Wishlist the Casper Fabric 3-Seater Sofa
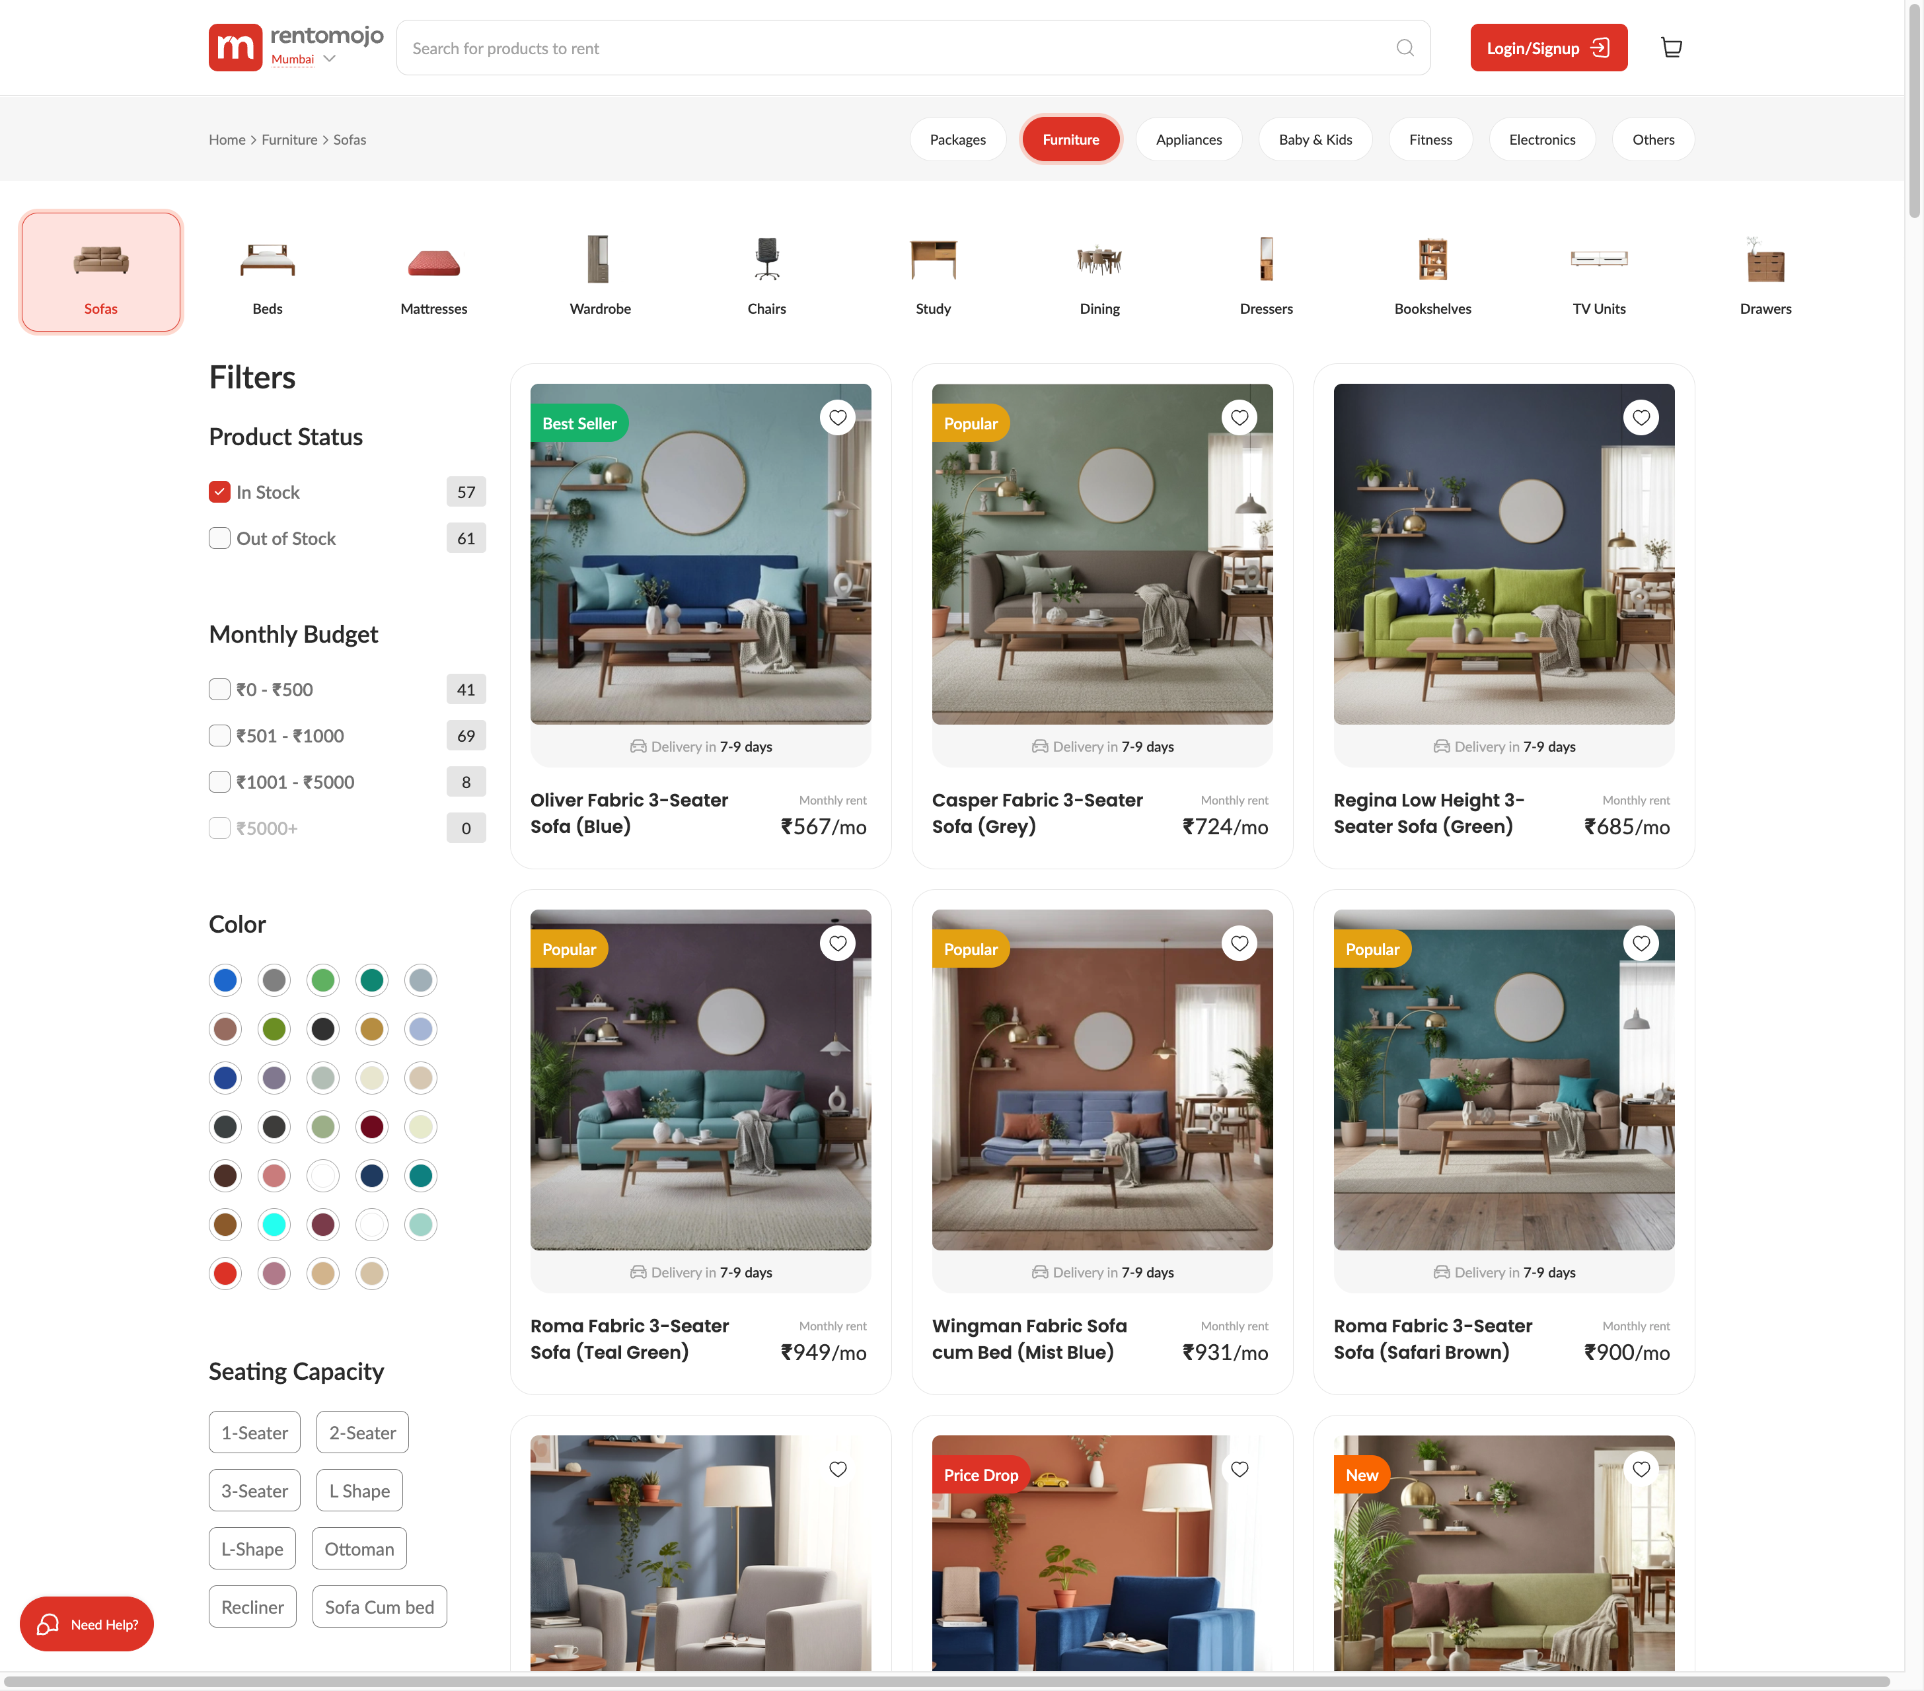This screenshot has height=1691, width=1924. (x=1239, y=418)
